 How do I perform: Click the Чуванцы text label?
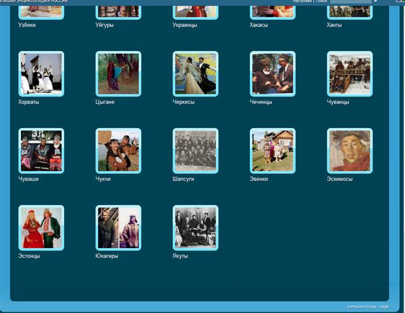click(338, 102)
